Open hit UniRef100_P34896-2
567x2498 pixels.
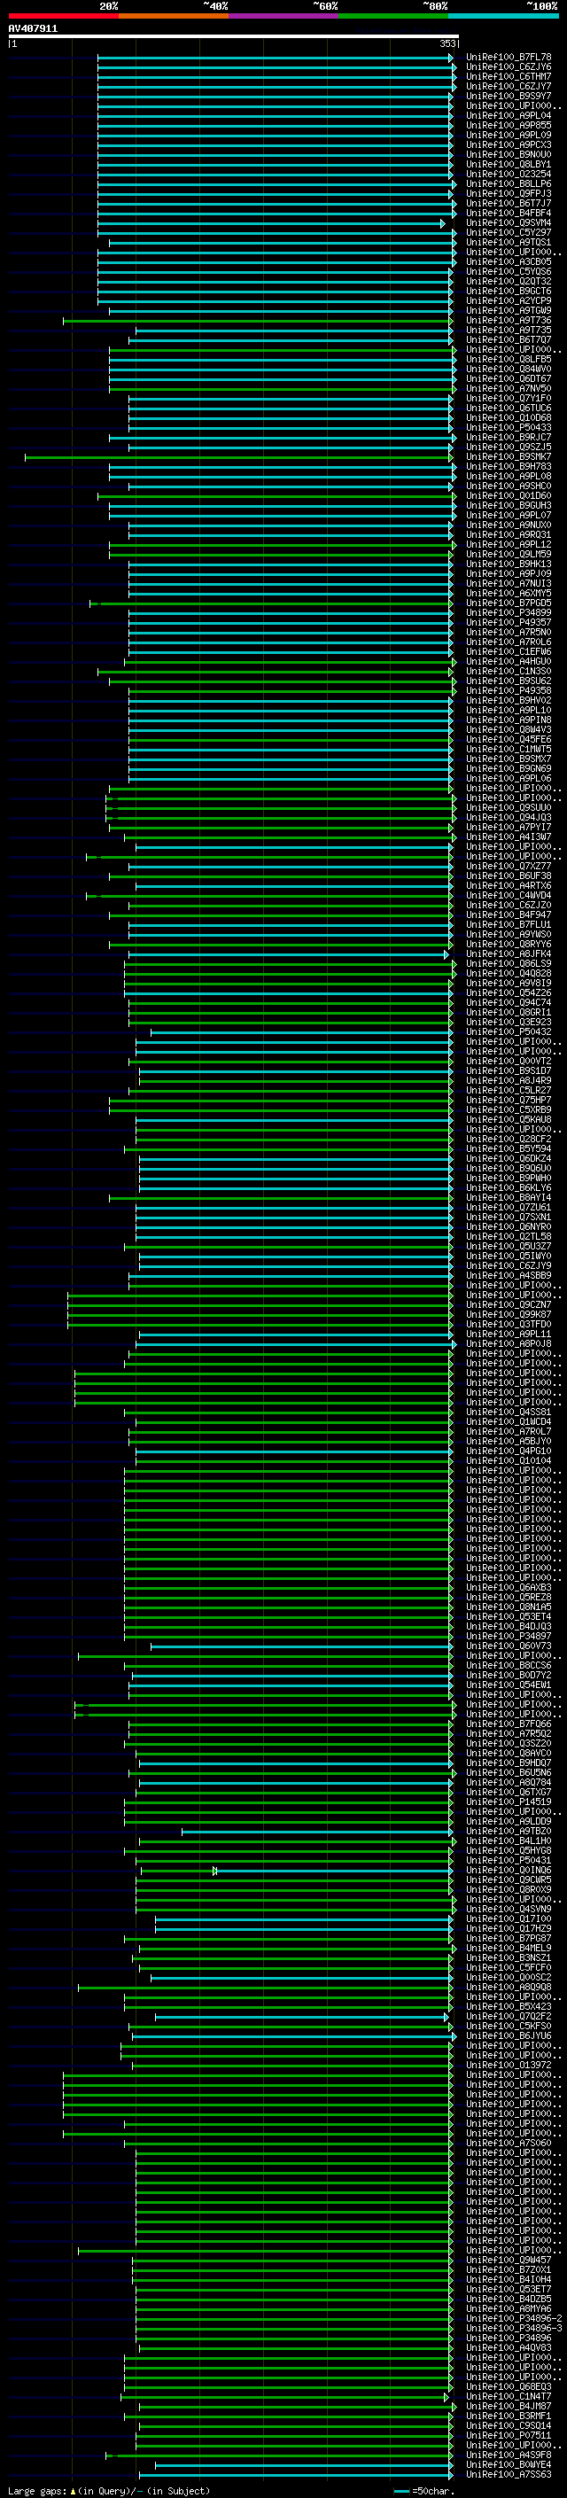pos(514,2319)
